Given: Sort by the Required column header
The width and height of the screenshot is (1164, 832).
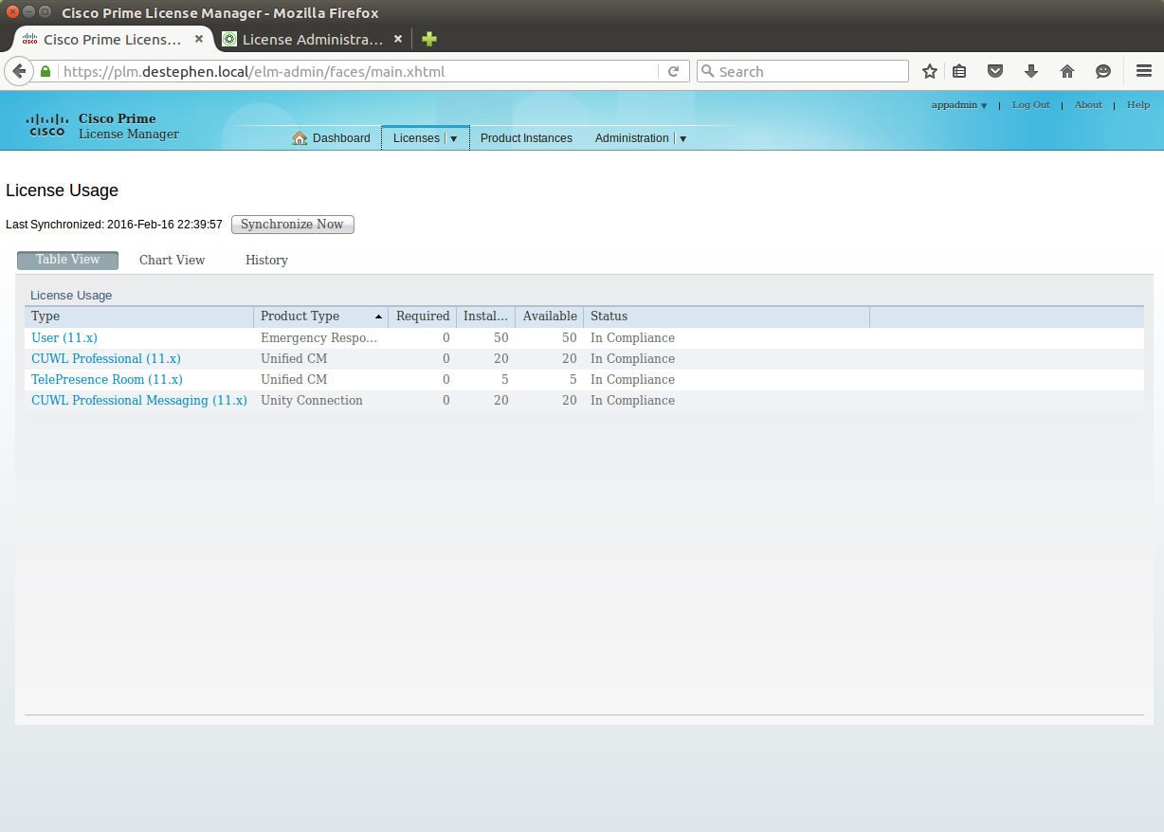Looking at the screenshot, I should pos(423,317).
